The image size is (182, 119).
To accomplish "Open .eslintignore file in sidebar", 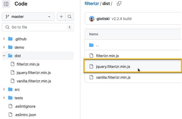I will (x=25, y=106).
